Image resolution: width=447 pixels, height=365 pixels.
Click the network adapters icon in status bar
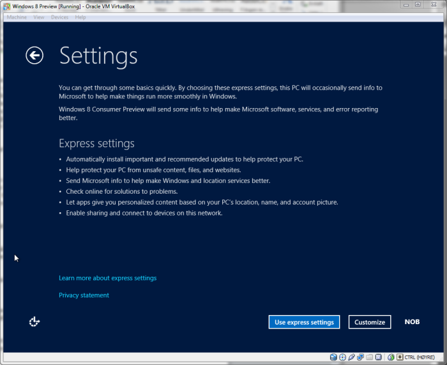tap(360, 357)
